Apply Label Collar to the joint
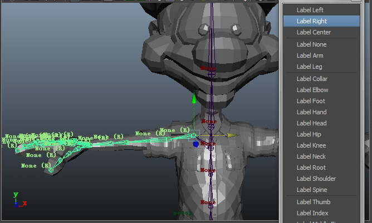Viewport: 372px width, 223px height. pos(321,79)
